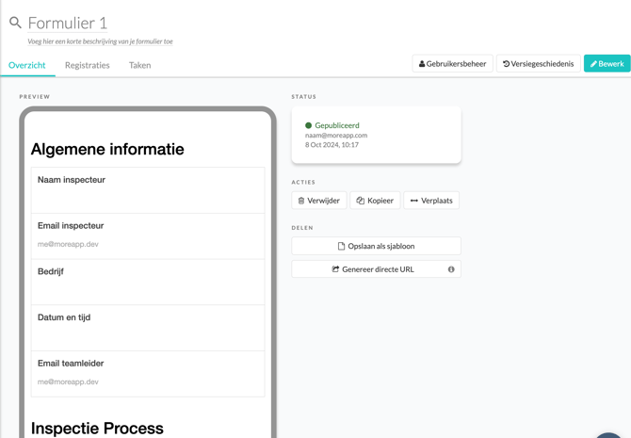Click the search magnifier icon

coord(15,23)
